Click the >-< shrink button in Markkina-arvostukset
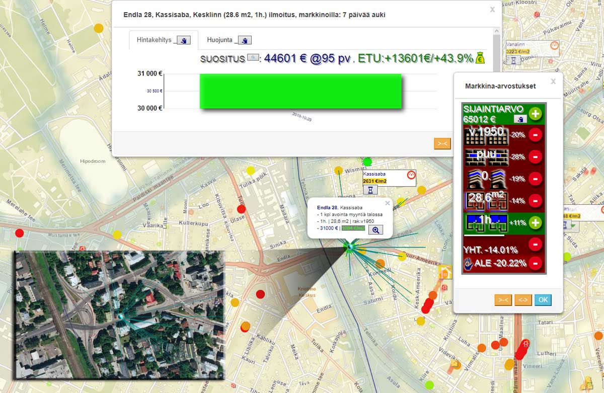This screenshot has height=393, width=604. pos(503,300)
